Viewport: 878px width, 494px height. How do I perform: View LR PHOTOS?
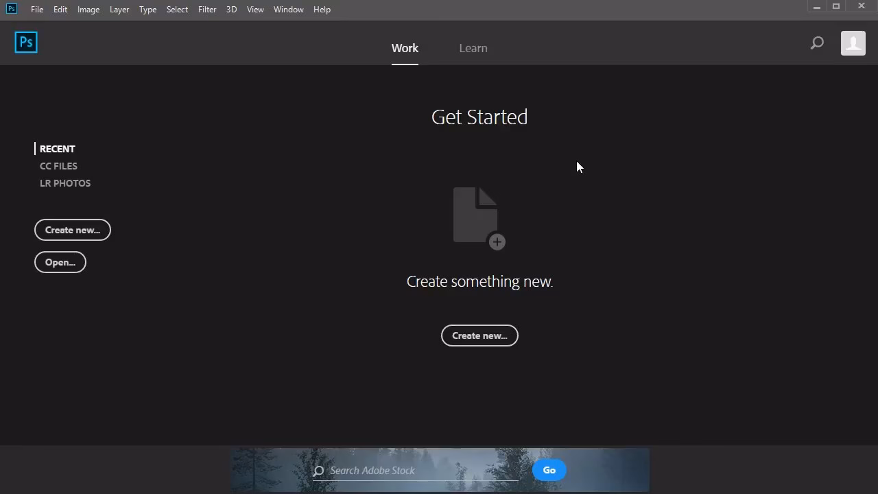(65, 183)
